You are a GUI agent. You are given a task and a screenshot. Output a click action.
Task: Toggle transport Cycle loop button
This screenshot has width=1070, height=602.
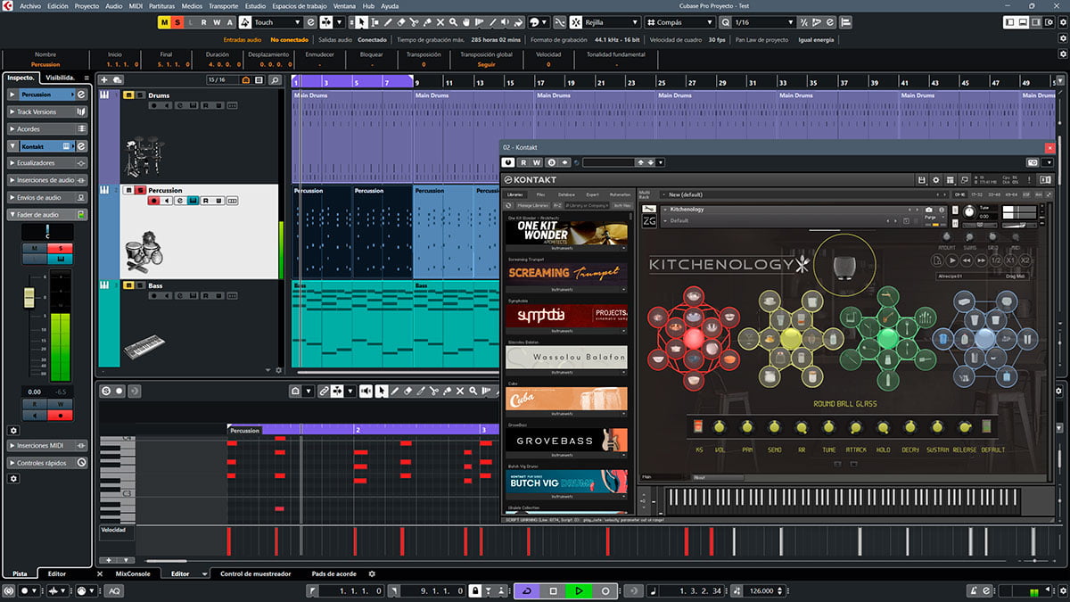527,591
